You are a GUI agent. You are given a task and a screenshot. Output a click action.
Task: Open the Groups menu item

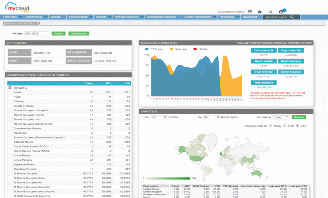click(56, 17)
